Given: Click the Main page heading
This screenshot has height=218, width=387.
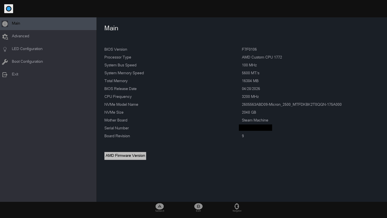Looking at the screenshot, I should tap(111, 28).
